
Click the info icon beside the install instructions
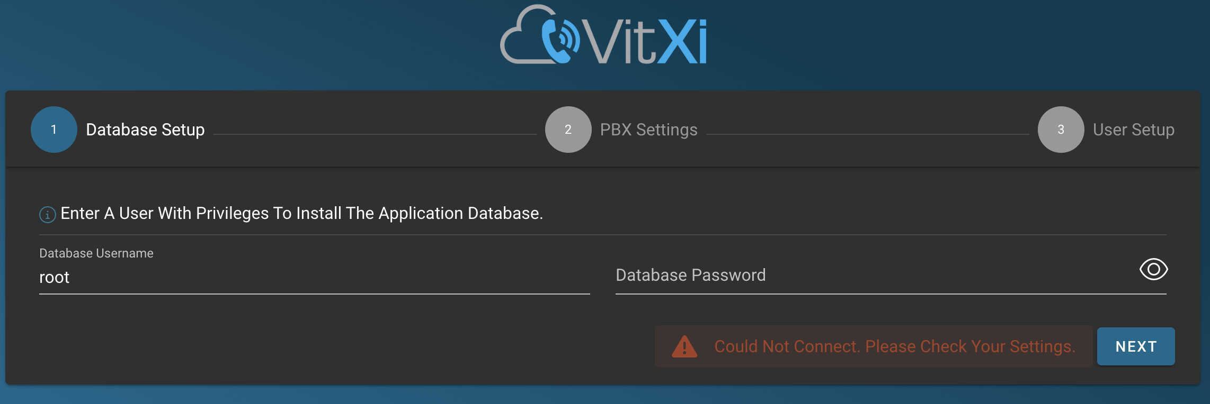(48, 214)
